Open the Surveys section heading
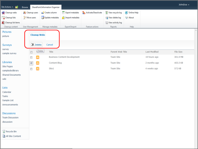This screenshot has width=198, height=149. 7,45
